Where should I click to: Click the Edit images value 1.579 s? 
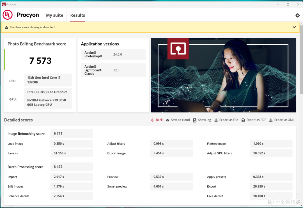[x=72, y=187]
